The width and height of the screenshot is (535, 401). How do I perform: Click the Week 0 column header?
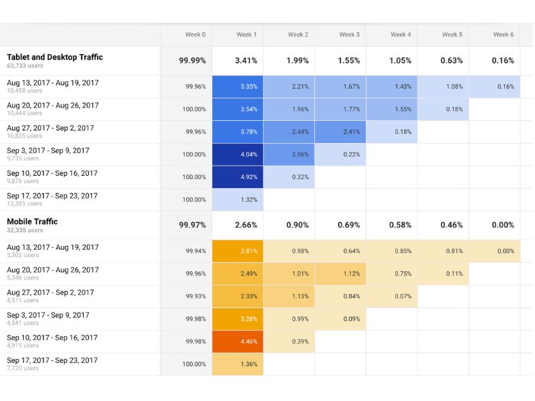click(195, 35)
